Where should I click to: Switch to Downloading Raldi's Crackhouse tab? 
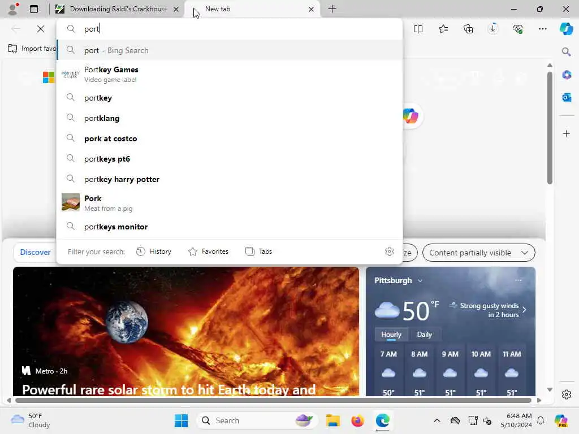tap(118, 9)
